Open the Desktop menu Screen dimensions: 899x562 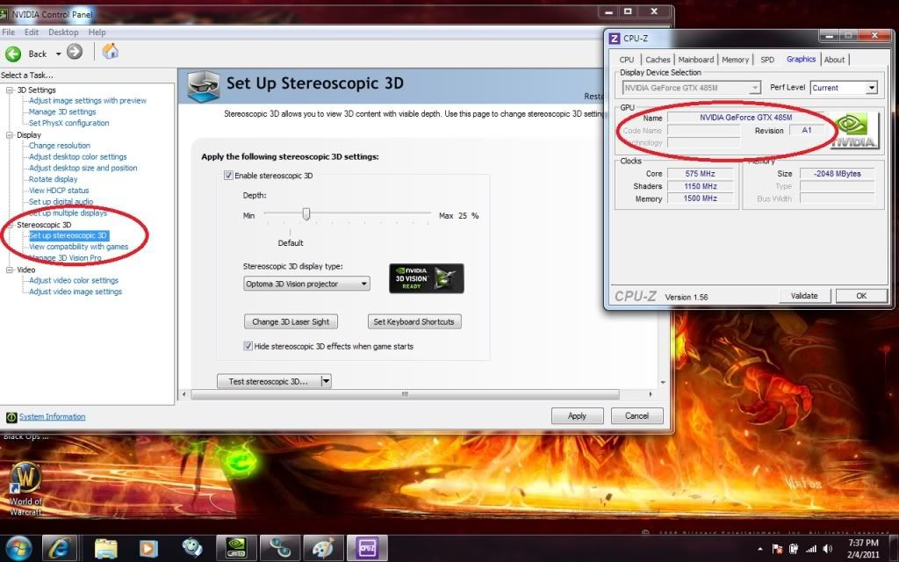[63, 32]
